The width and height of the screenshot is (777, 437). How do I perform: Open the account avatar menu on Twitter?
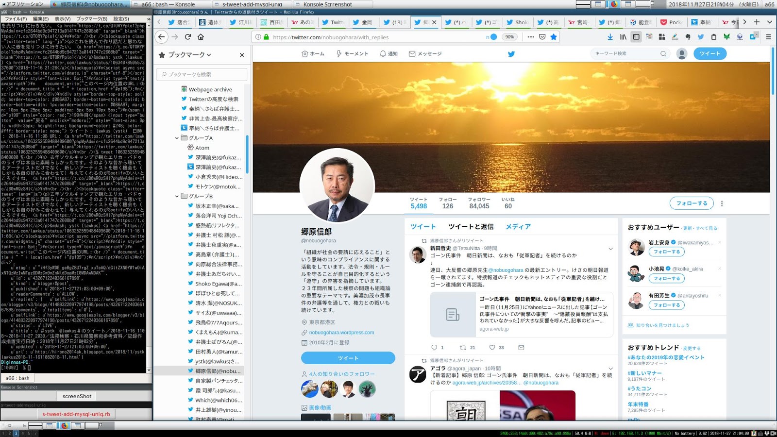click(682, 54)
